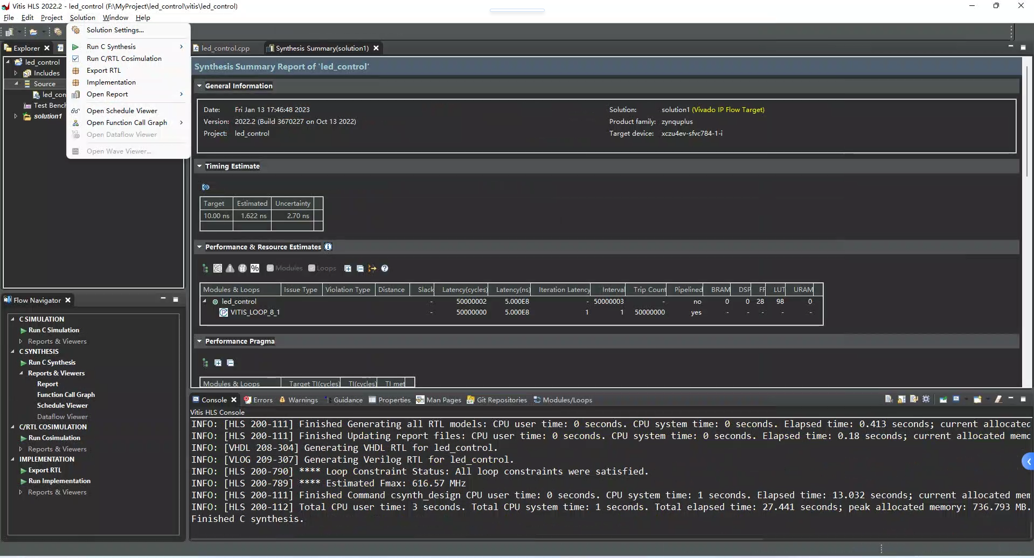Collapse the IMPLEMENTATION group in Flow Navigator
The image size is (1034, 558).
click(12, 459)
